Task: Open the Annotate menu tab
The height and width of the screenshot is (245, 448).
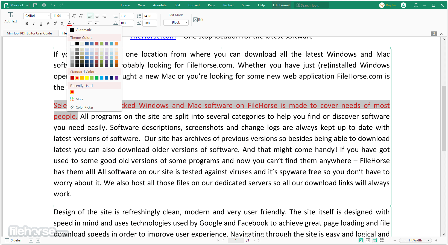Action: [x=160, y=5]
